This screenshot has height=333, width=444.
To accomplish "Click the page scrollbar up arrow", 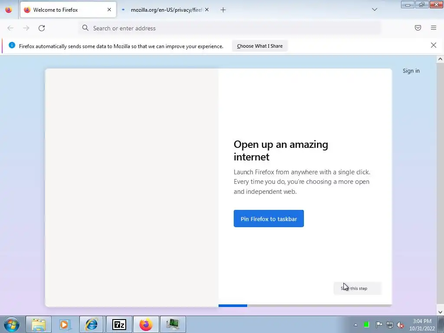I will pyautogui.click(x=440, y=59).
